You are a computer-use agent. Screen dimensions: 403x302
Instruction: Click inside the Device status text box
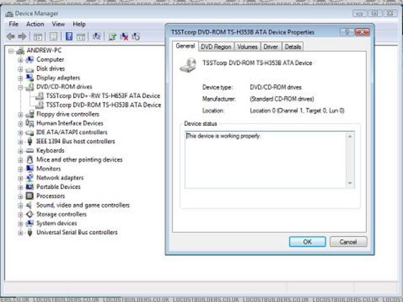pyautogui.click(x=266, y=160)
